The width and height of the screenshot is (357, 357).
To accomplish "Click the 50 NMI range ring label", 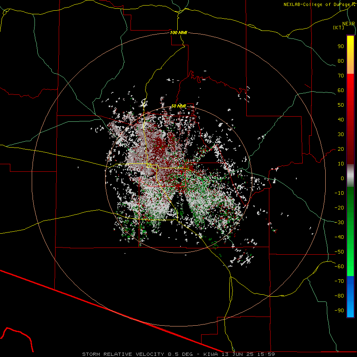I will click(x=178, y=106).
